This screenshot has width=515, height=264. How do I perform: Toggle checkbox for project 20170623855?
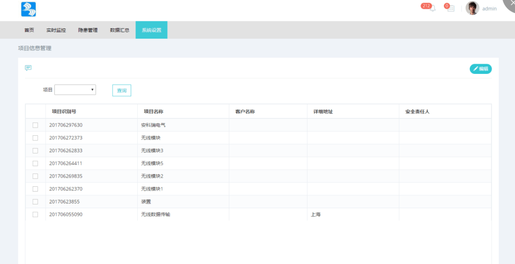(35, 202)
